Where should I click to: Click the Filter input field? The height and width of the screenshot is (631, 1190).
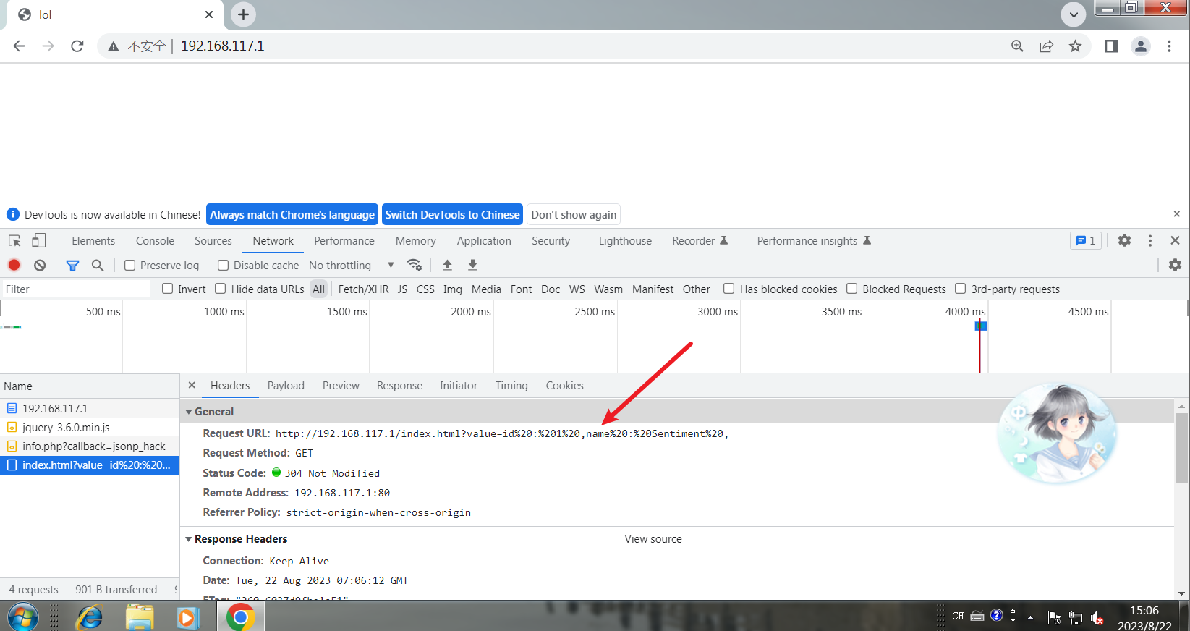pos(76,289)
